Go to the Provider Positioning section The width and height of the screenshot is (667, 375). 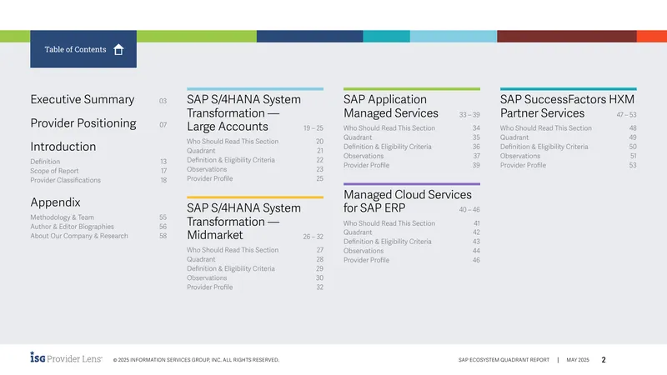coord(83,123)
